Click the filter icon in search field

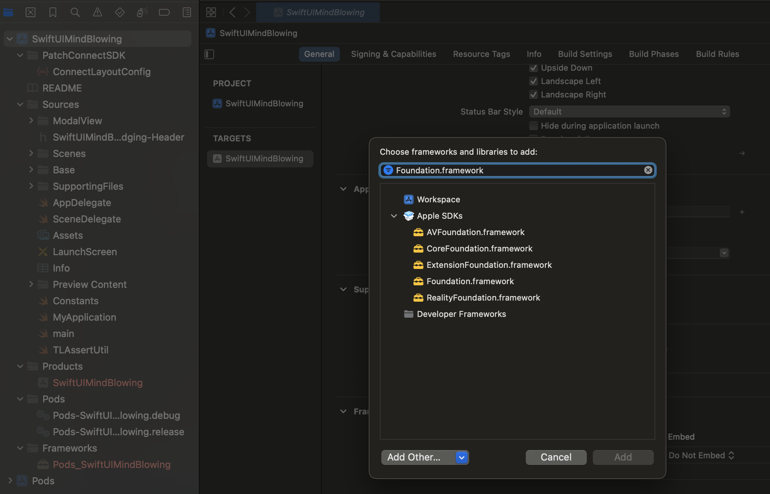pos(388,170)
